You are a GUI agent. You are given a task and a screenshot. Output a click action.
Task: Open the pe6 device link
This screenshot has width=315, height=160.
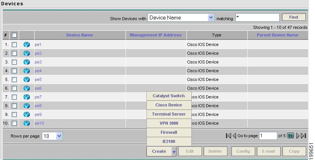pos(38,88)
